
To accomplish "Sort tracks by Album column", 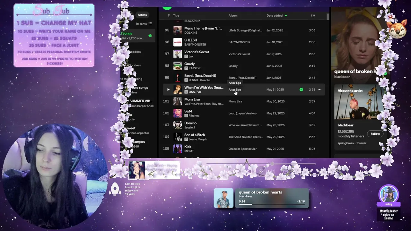I will 233,15.
